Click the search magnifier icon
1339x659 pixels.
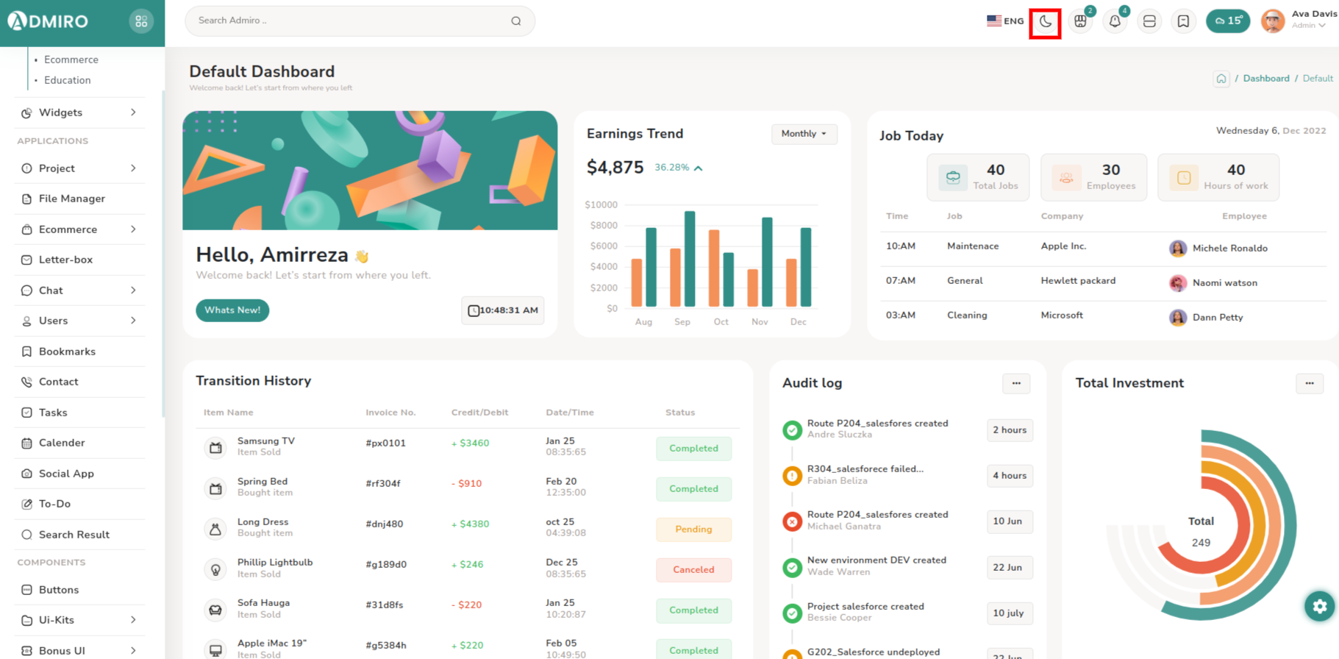[x=516, y=21]
